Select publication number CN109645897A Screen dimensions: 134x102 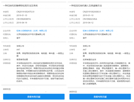[x=24, y=19]
